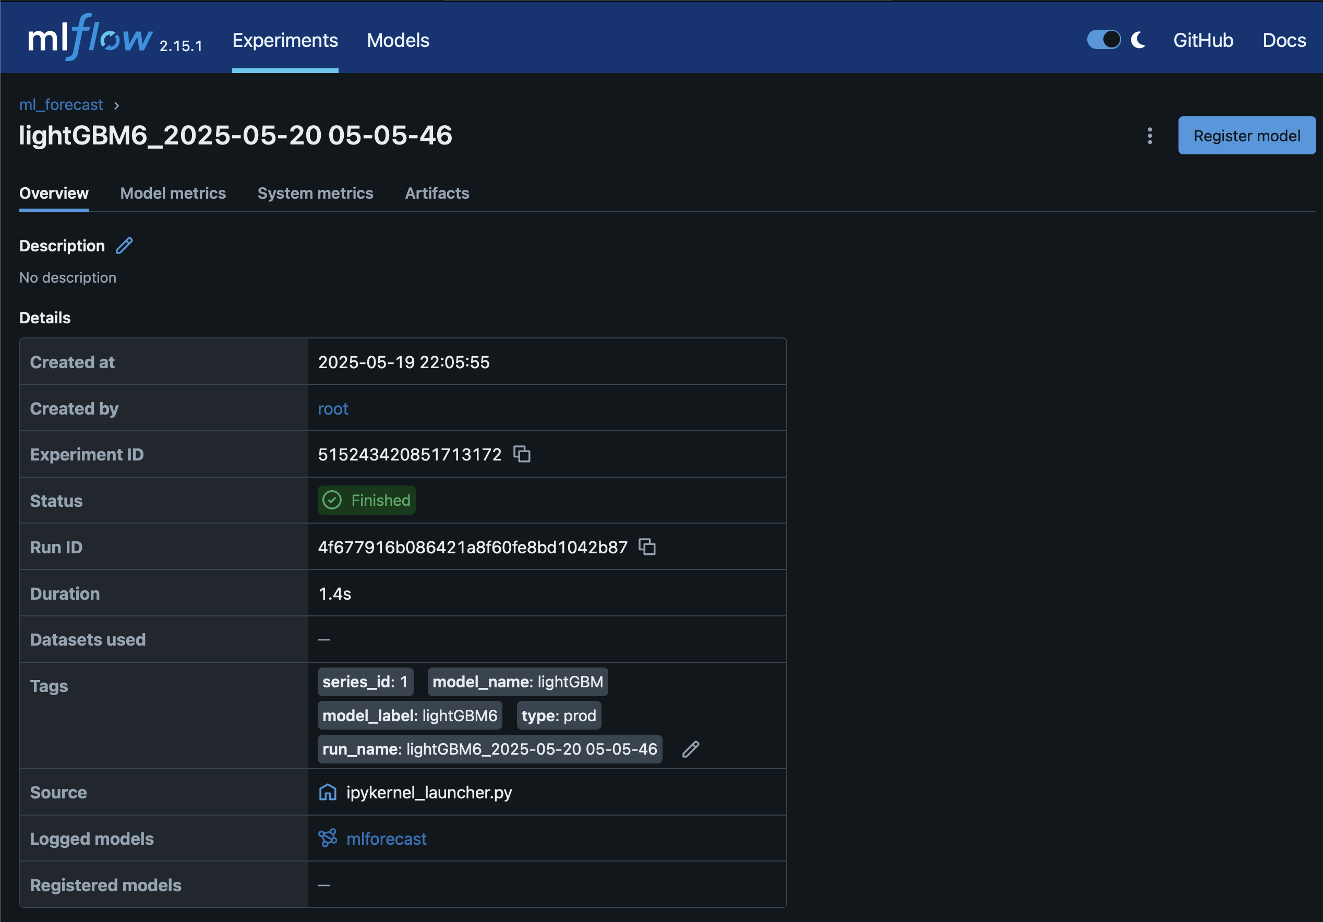The width and height of the screenshot is (1323, 922).
Task: Select the Finished status badge
Action: (x=366, y=500)
